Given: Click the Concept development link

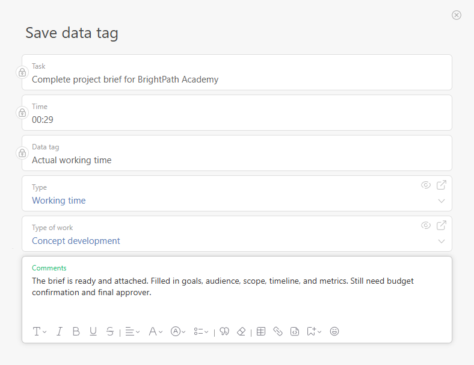Looking at the screenshot, I should tap(76, 241).
